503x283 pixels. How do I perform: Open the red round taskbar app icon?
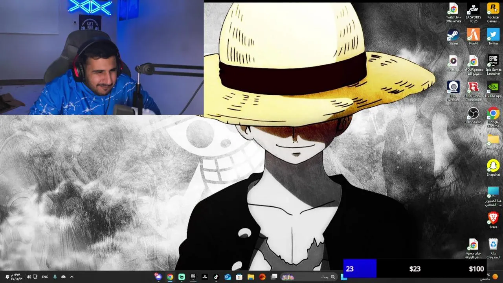[x=262, y=277]
